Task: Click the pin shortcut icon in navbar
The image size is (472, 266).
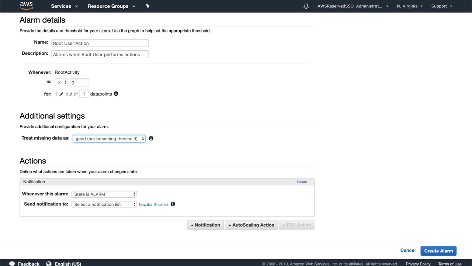Action: pos(147,6)
